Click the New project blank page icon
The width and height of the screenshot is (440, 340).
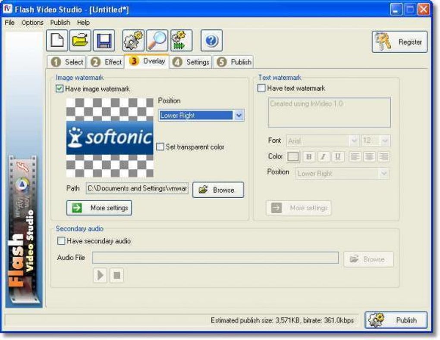tap(57, 41)
